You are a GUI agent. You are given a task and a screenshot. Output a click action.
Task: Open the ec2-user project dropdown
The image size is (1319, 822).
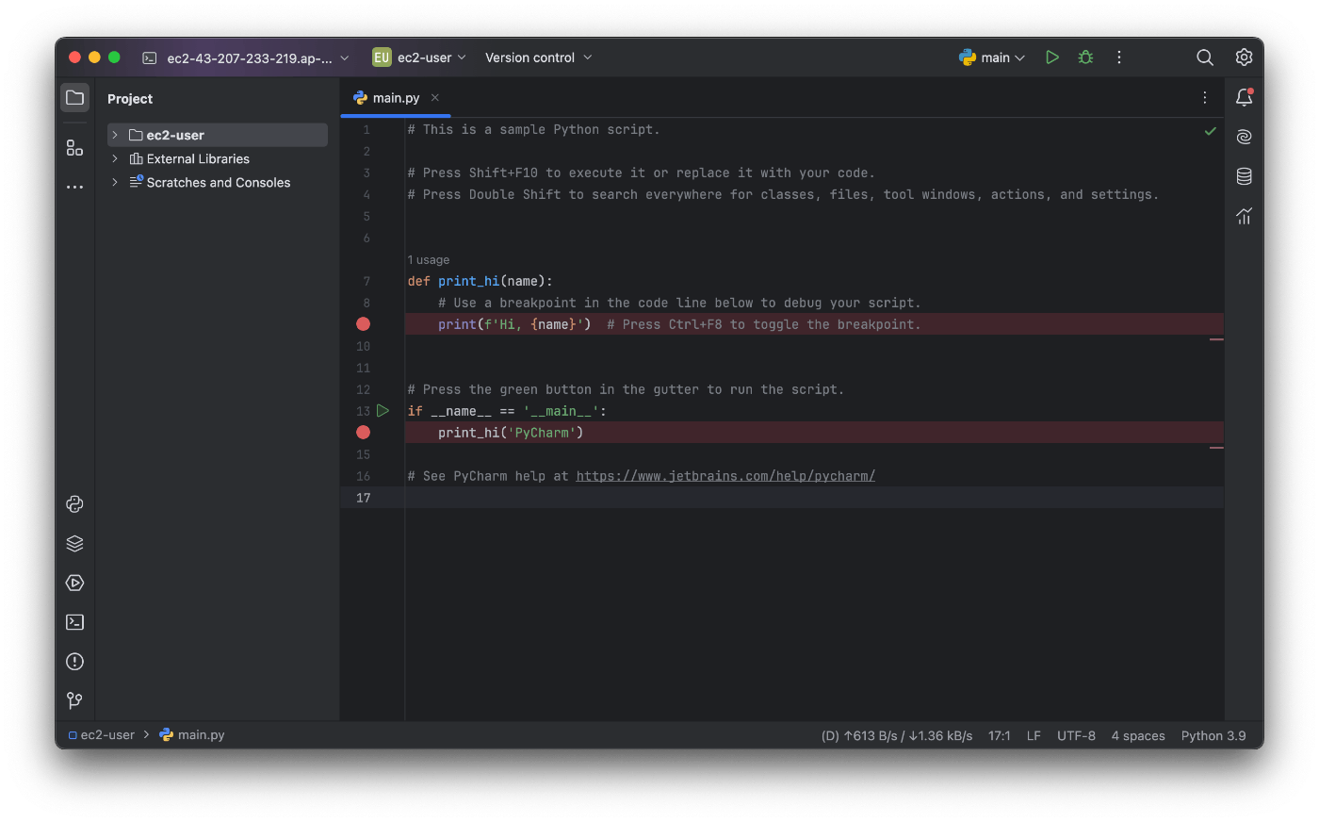coord(419,58)
